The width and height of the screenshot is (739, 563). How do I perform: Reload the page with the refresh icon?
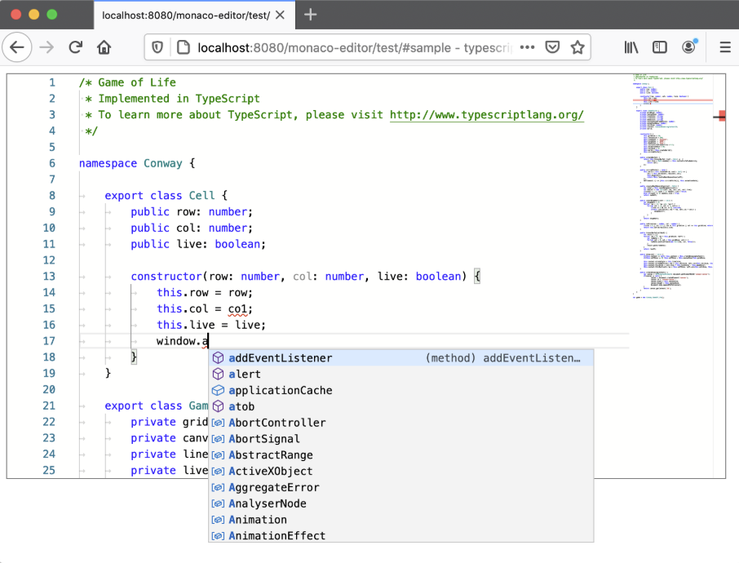(x=76, y=47)
